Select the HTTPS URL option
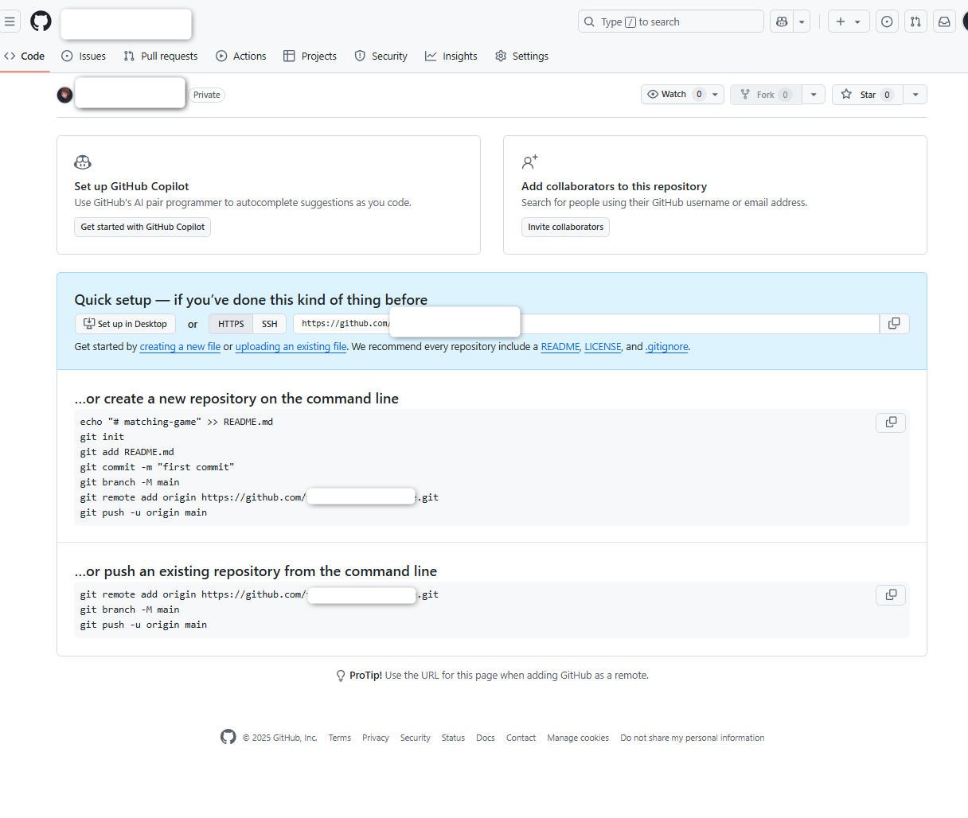Image resolution: width=968 pixels, height=818 pixels. (x=231, y=324)
